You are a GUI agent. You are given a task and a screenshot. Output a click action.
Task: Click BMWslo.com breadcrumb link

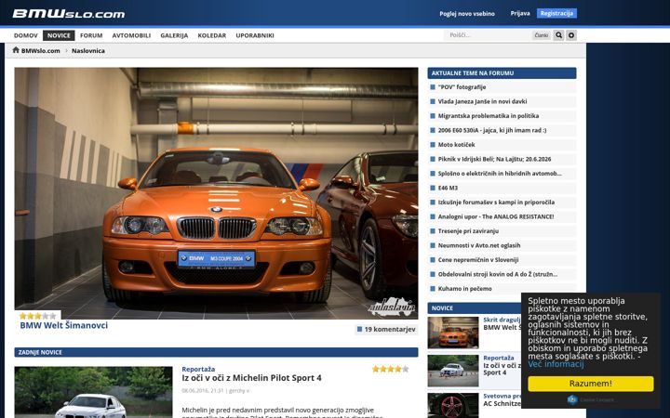coord(41,51)
